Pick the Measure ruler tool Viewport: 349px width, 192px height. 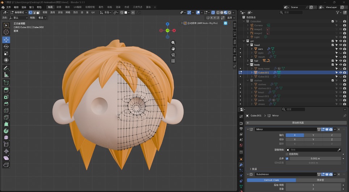6,75
